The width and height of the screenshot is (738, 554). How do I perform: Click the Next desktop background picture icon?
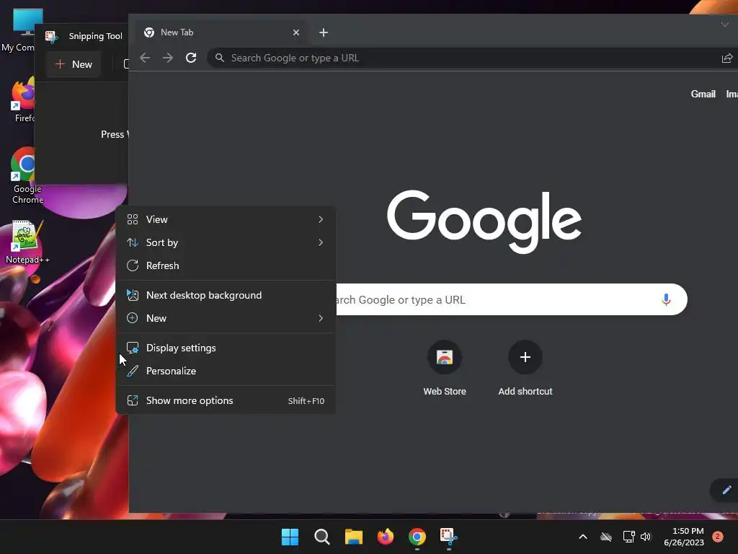pyautogui.click(x=133, y=295)
